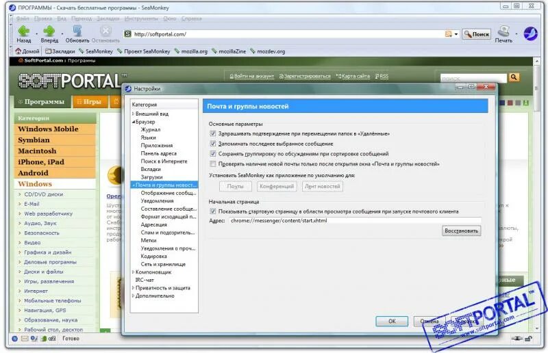This screenshot has height=353, width=548.
Task: Open the Правка menu
Action: point(43,18)
